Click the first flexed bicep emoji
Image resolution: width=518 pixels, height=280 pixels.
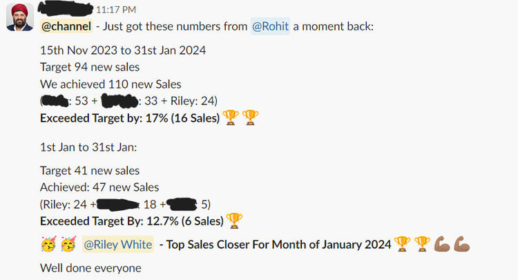click(442, 244)
